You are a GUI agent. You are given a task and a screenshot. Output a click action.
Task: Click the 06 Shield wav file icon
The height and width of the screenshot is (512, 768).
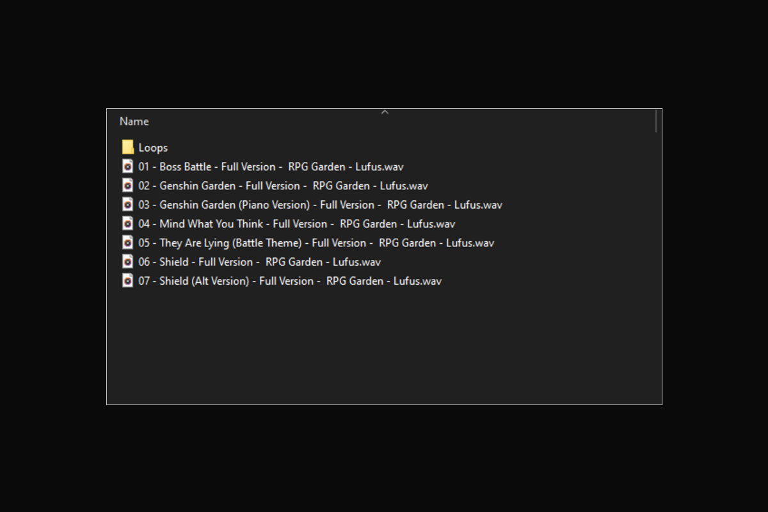coord(128,262)
